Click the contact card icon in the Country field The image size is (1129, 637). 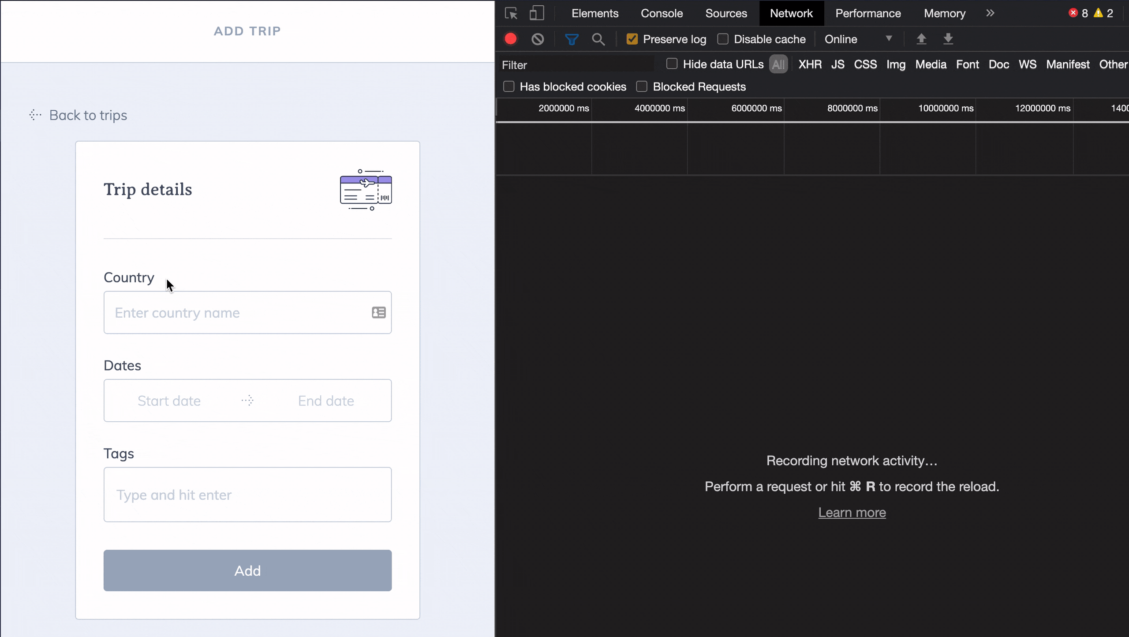[378, 312]
